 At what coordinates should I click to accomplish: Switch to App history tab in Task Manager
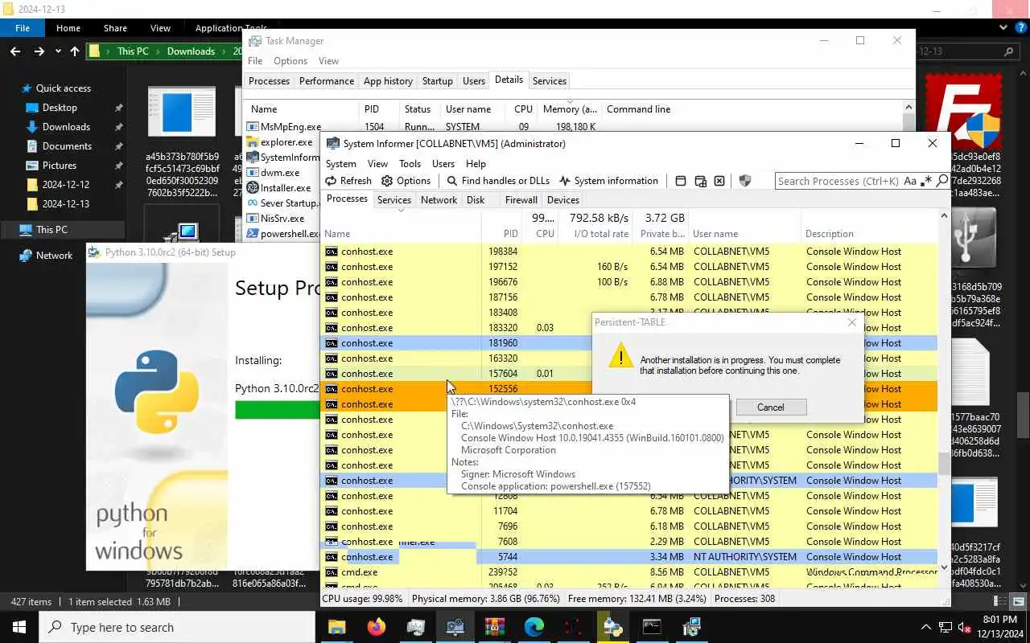(x=388, y=81)
